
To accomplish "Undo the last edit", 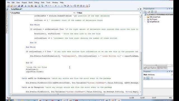I will (46, 6).
